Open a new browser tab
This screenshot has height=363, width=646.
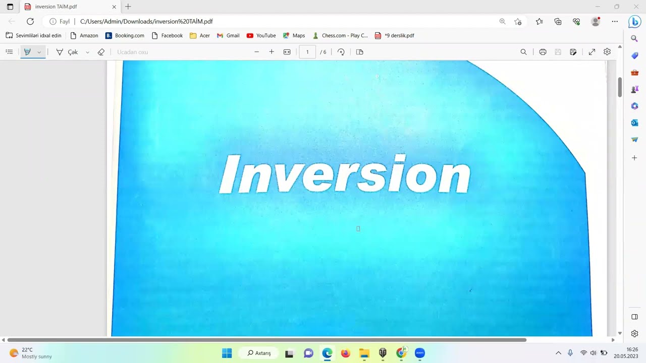click(128, 7)
